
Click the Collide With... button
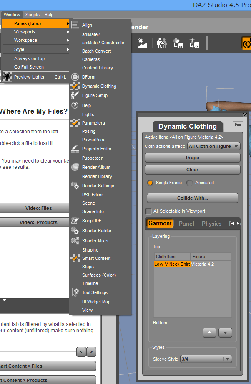coord(193,198)
